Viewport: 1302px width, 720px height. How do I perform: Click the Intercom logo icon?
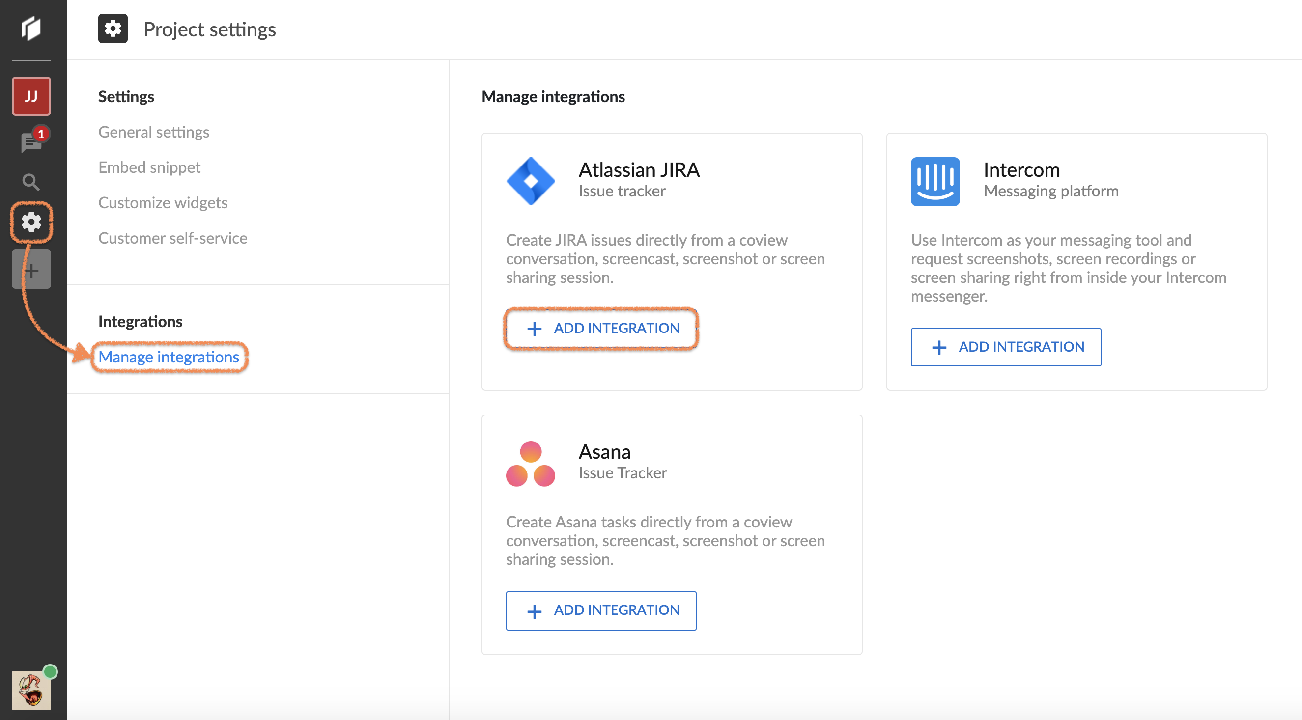click(x=934, y=181)
